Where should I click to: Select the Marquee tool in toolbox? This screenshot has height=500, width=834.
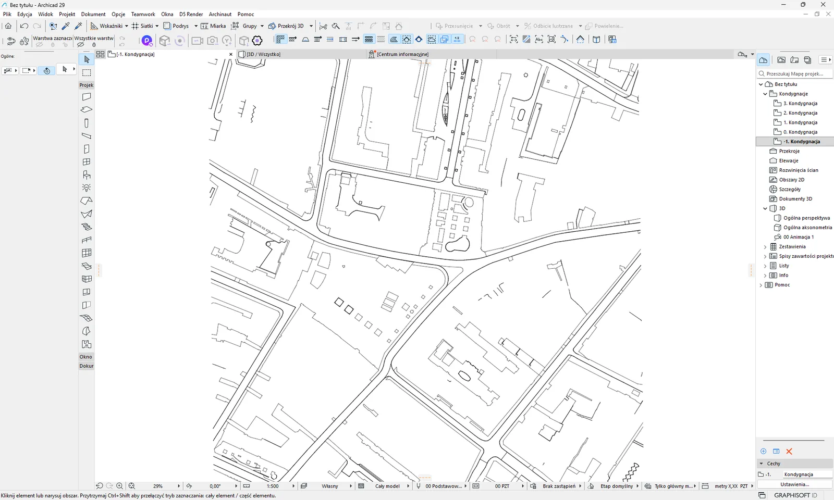tap(87, 72)
